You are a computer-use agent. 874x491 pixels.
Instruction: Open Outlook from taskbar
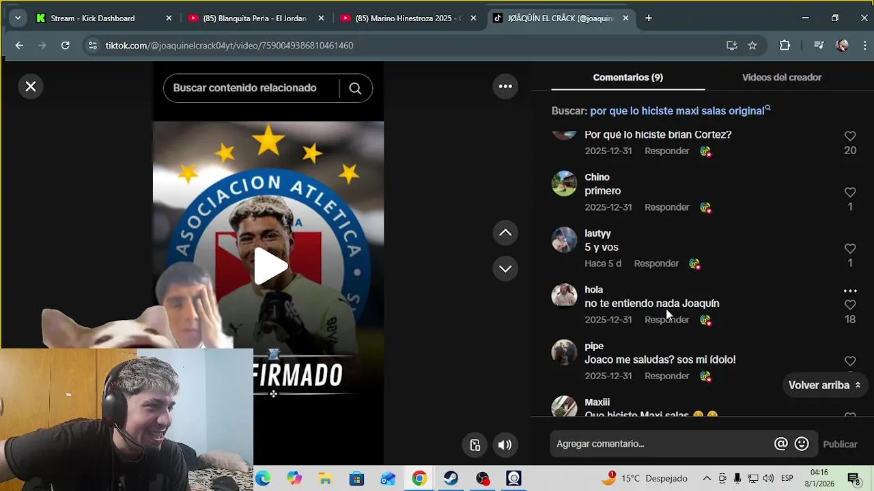click(x=388, y=479)
